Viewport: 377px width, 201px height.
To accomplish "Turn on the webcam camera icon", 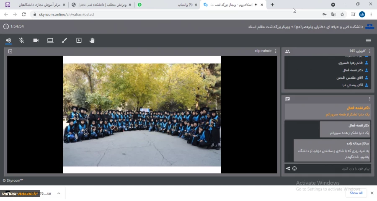I will [36, 40].
